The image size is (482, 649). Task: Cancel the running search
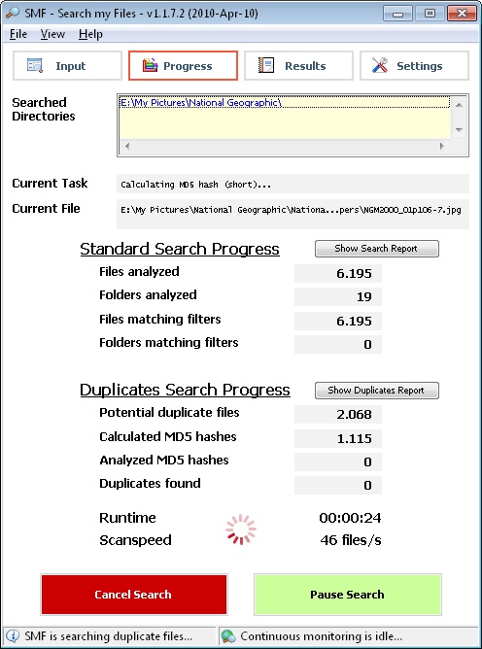point(134,595)
